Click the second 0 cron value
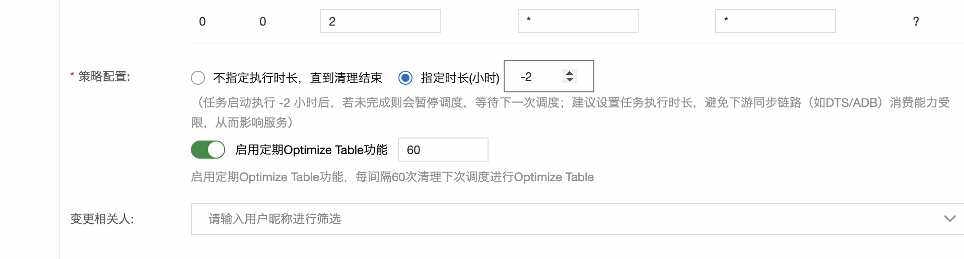This screenshot has height=259, width=964. click(263, 22)
